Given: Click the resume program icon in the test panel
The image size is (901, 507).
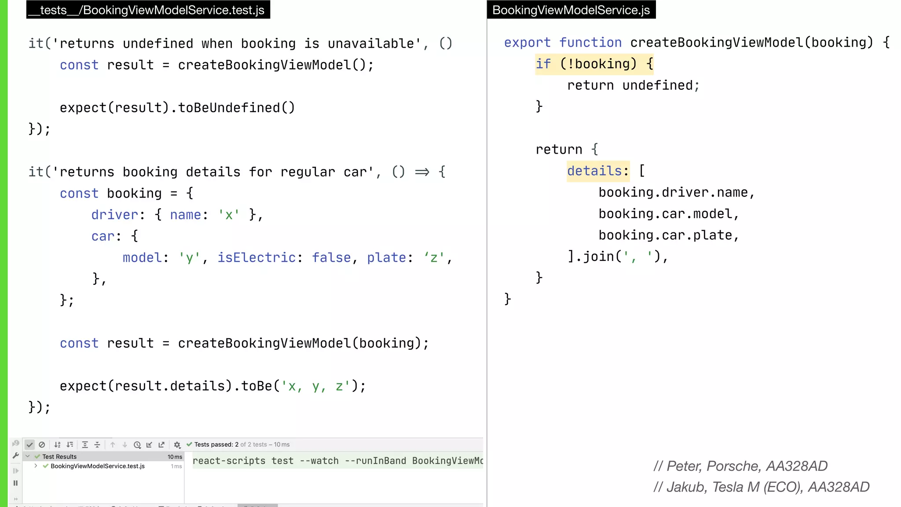Looking at the screenshot, I should coord(15,471).
